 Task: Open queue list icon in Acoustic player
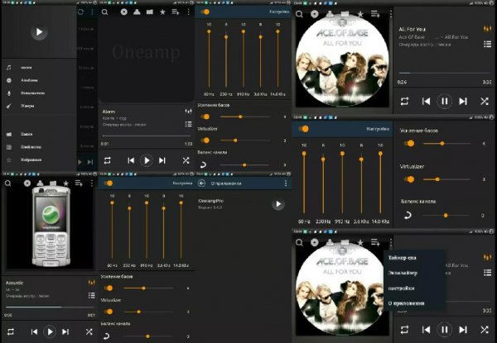tap(92, 296)
